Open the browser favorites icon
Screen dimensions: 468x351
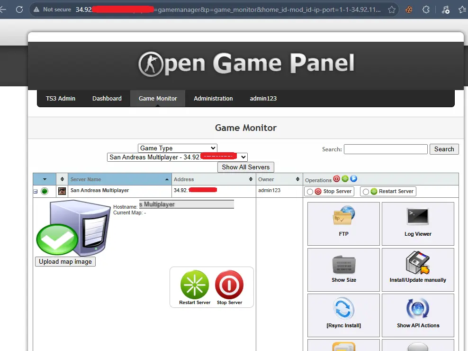pos(462,9)
